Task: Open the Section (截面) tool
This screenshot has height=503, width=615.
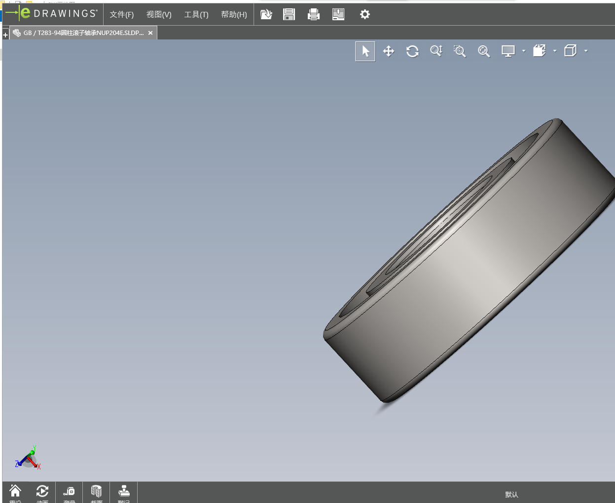Action: pyautogui.click(x=96, y=492)
